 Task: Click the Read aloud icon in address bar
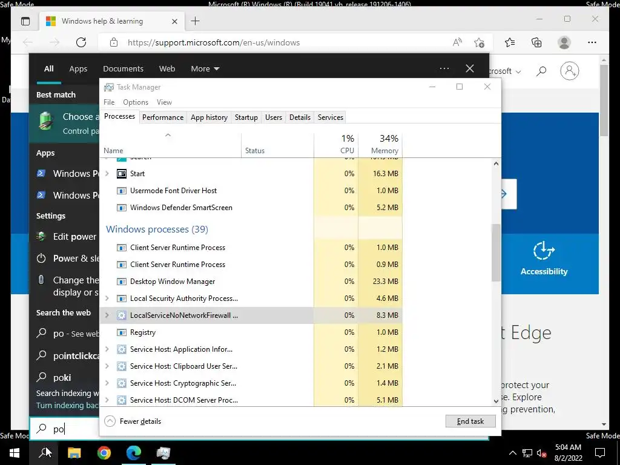tap(457, 42)
